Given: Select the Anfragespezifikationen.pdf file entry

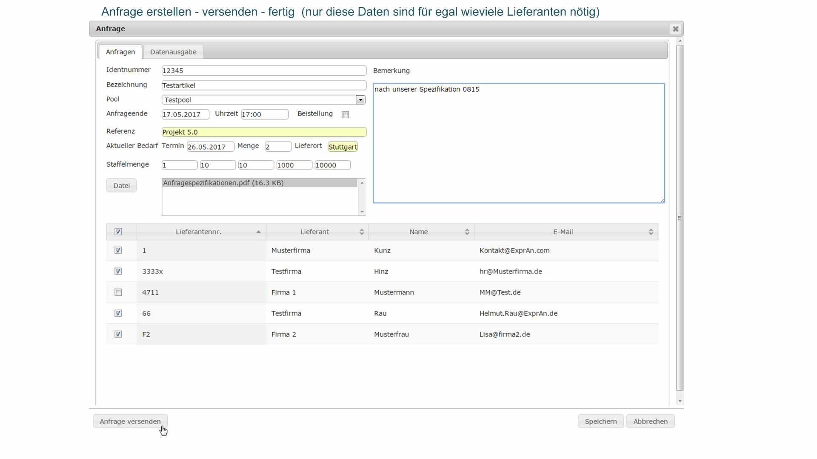Looking at the screenshot, I should 260,183.
